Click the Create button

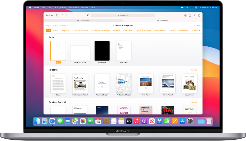(197, 25)
